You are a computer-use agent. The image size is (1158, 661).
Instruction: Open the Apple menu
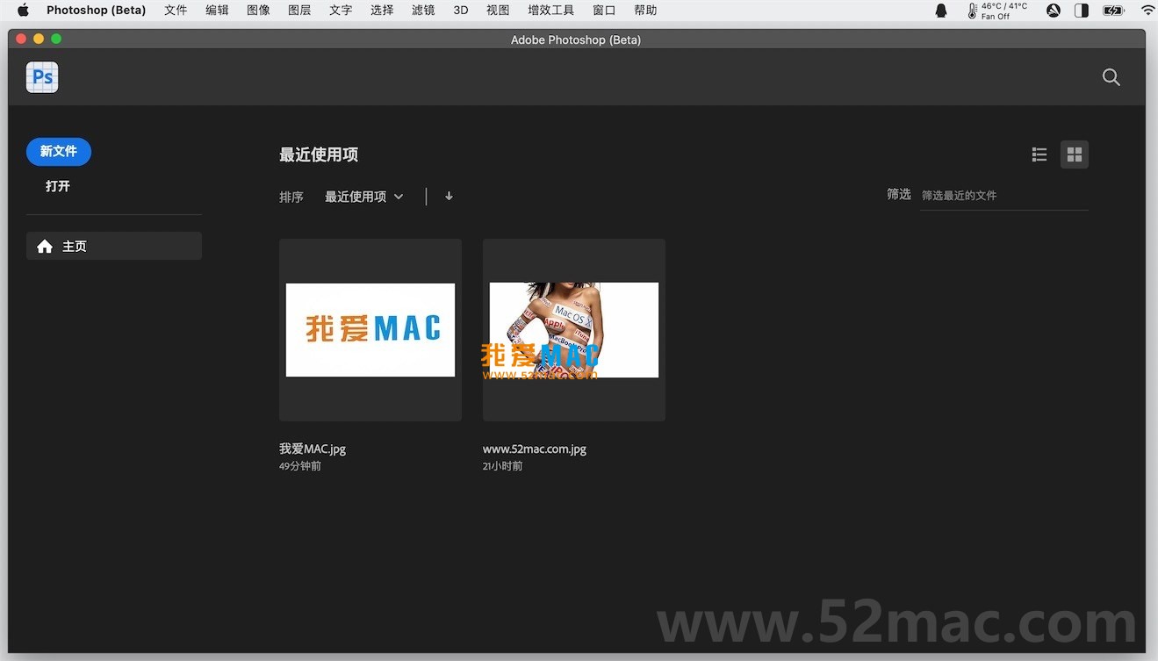pyautogui.click(x=22, y=10)
